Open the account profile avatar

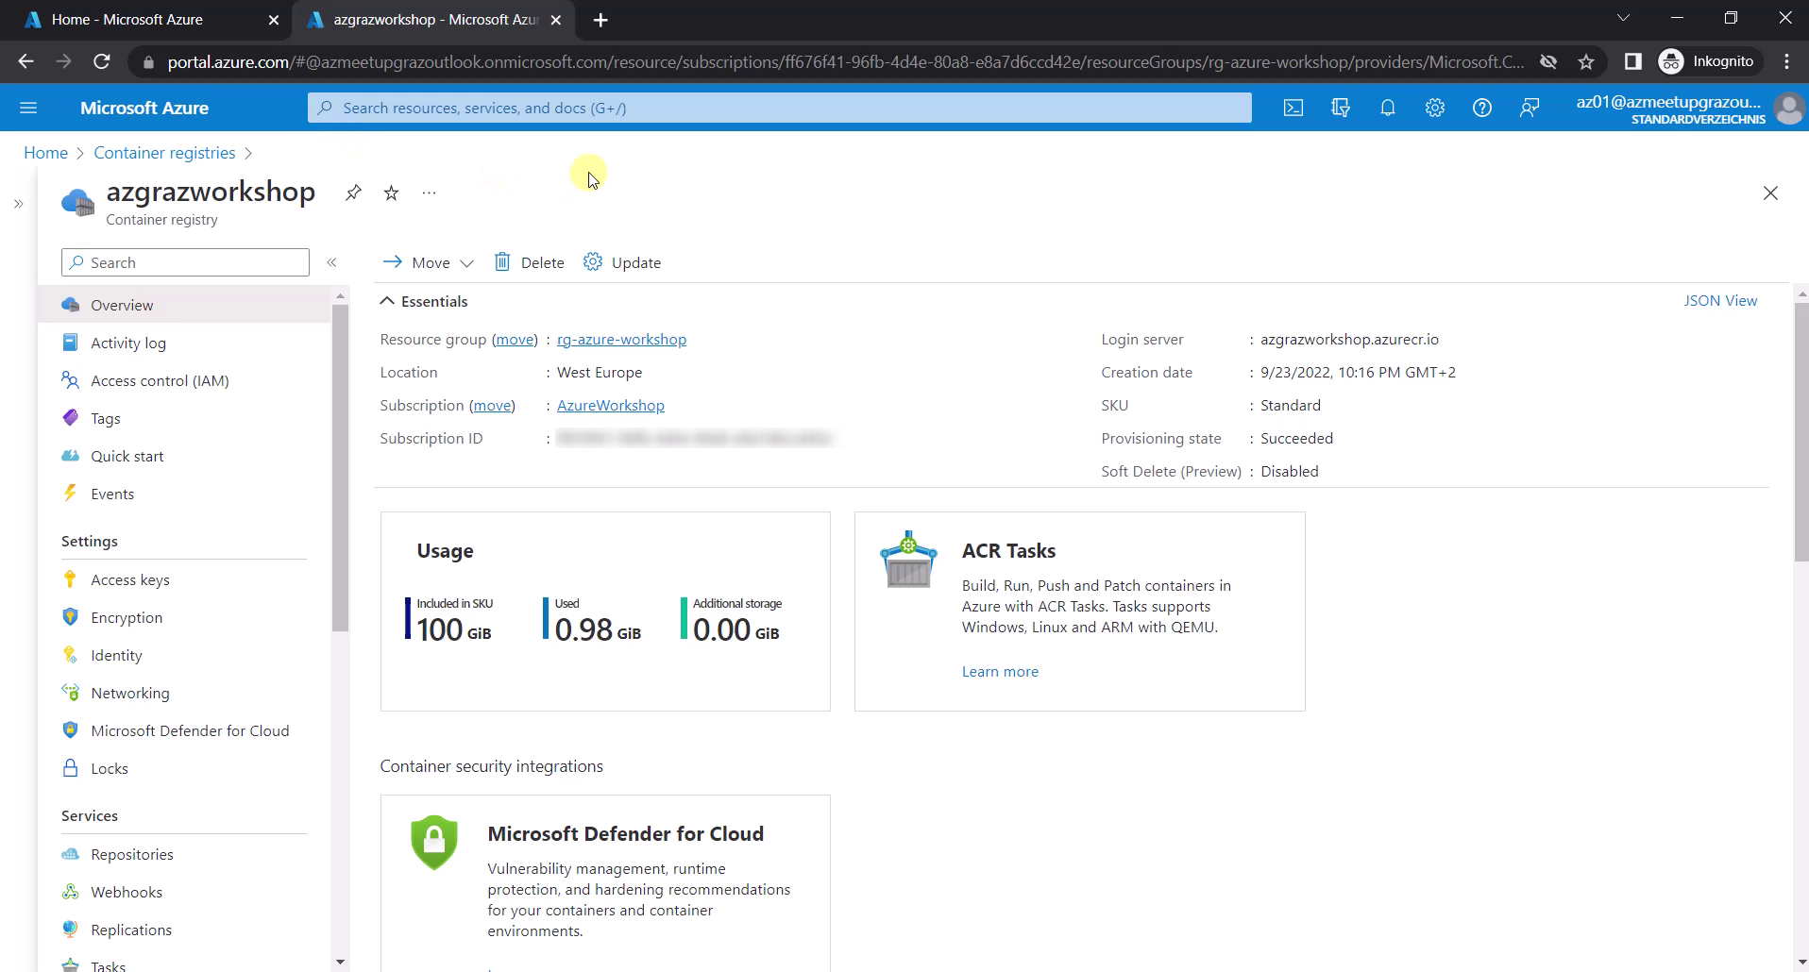(1788, 109)
